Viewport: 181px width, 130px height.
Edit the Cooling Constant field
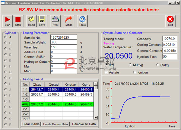click(x=170, y=45)
